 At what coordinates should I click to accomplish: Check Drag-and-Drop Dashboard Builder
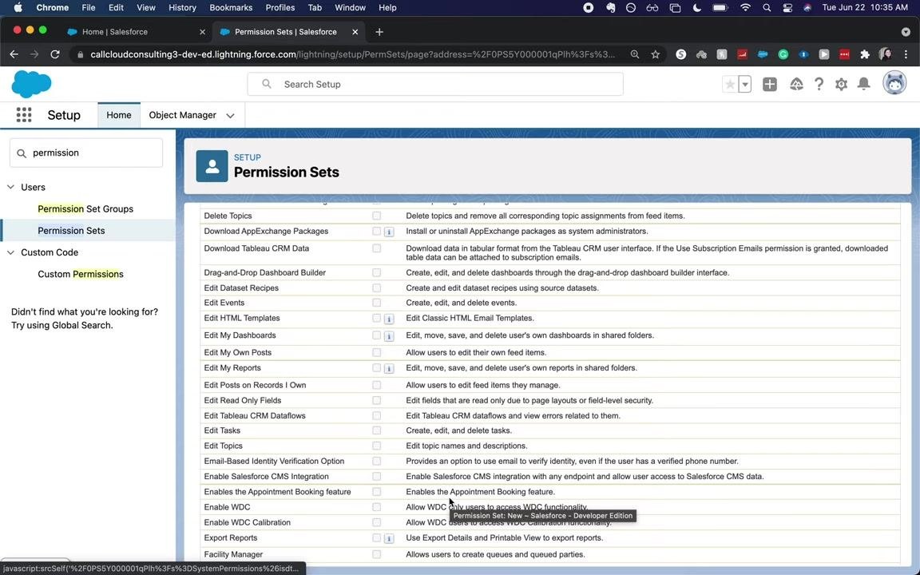click(x=377, y=273)
